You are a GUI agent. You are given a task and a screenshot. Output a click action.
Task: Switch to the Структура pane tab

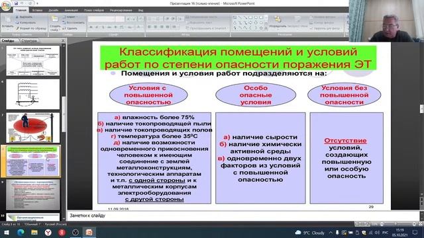29,41
